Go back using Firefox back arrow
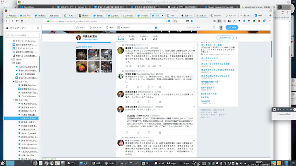Image resolution: width=296 pixels, height=166 pixels. 7,21
